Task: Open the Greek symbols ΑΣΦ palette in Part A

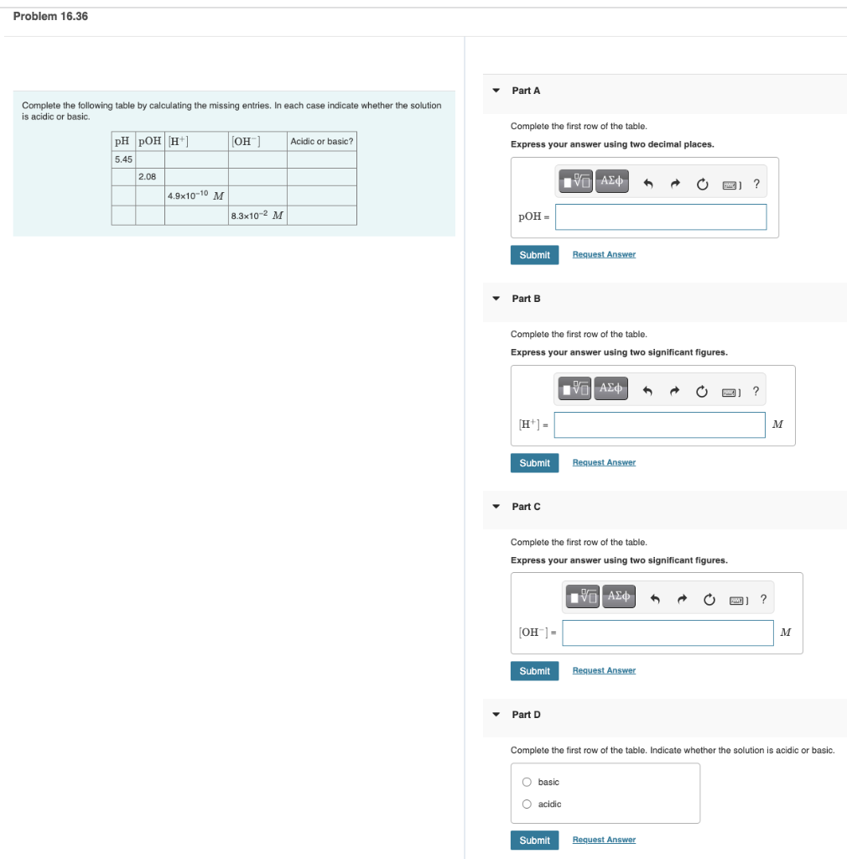Action: pyautogui.click(x=611, y=180)
